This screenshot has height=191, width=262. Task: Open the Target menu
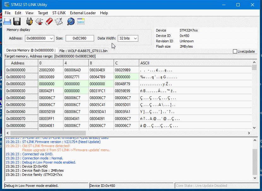(43, 13)
